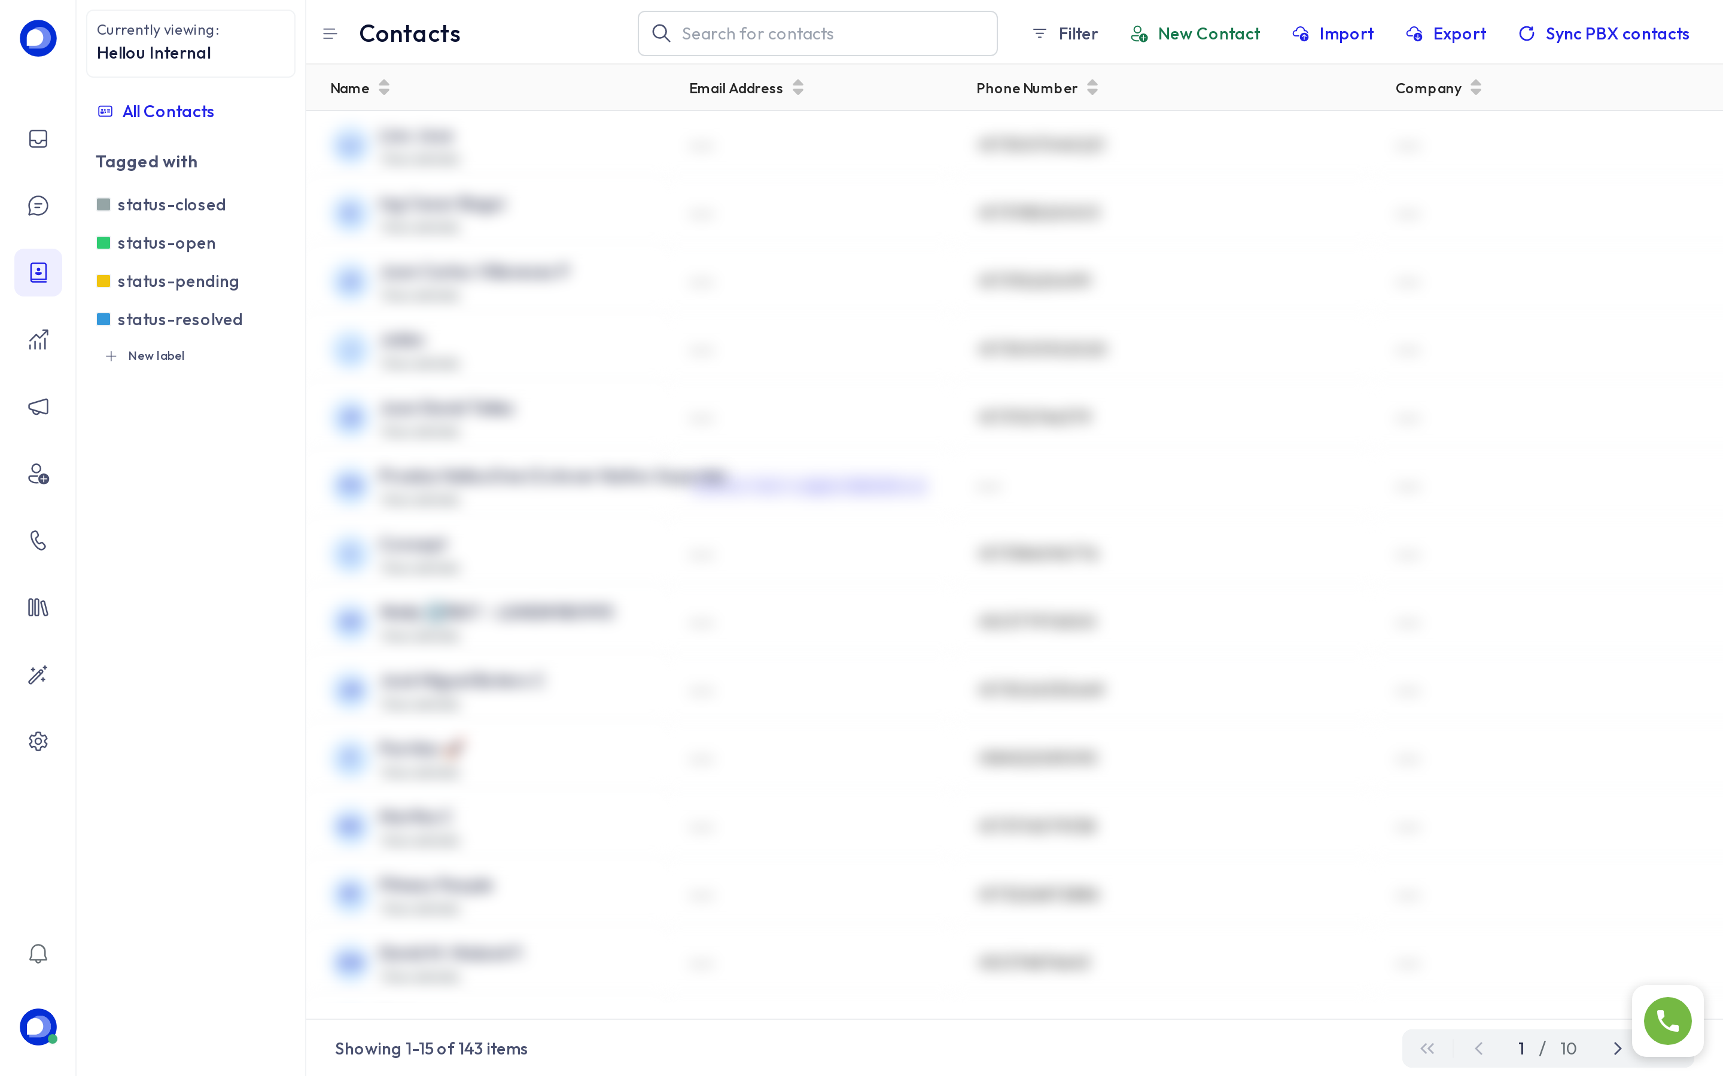
Task: Open the library books icon
Action: tap(38, 608)
